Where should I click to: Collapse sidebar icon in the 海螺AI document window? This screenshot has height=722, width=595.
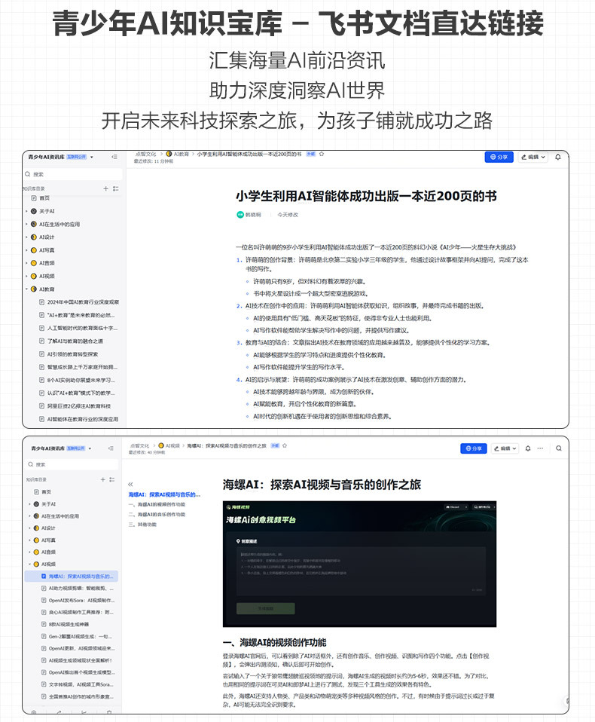point(111,448)
